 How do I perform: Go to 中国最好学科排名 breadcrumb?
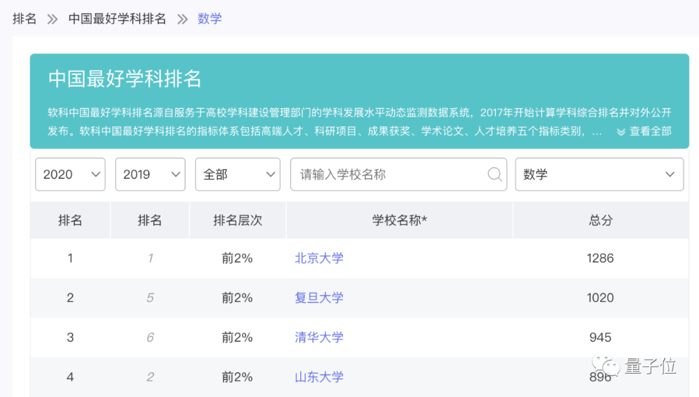point(117,19)
